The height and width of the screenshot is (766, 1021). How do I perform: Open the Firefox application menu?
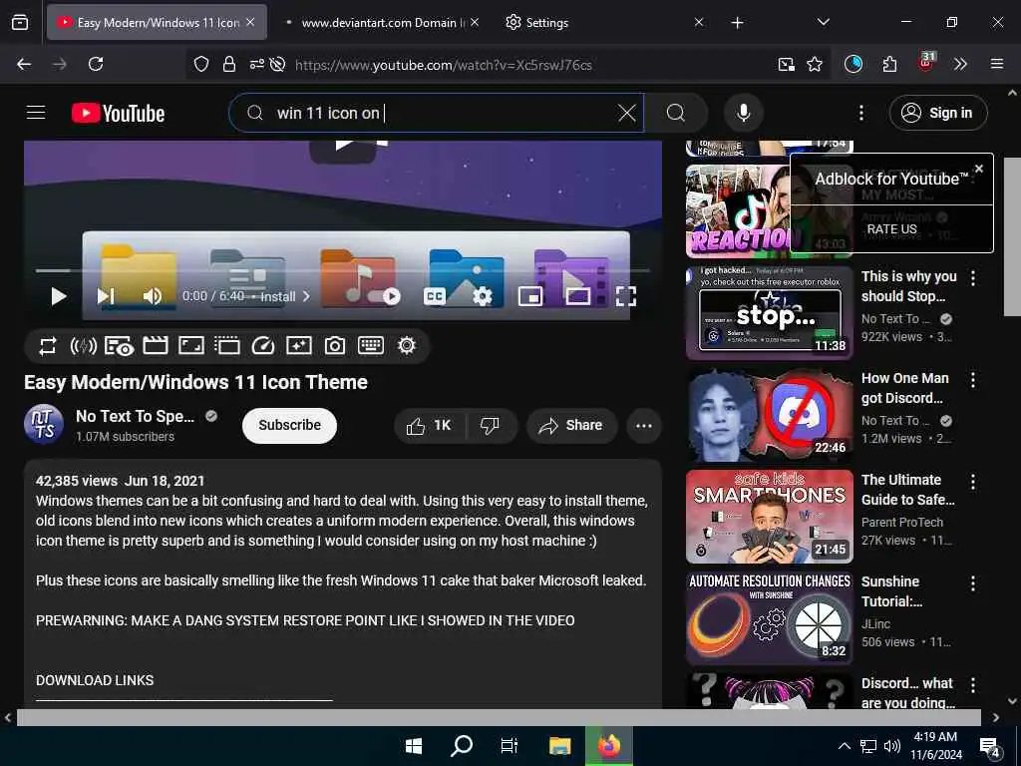click(x=996, y=64)
